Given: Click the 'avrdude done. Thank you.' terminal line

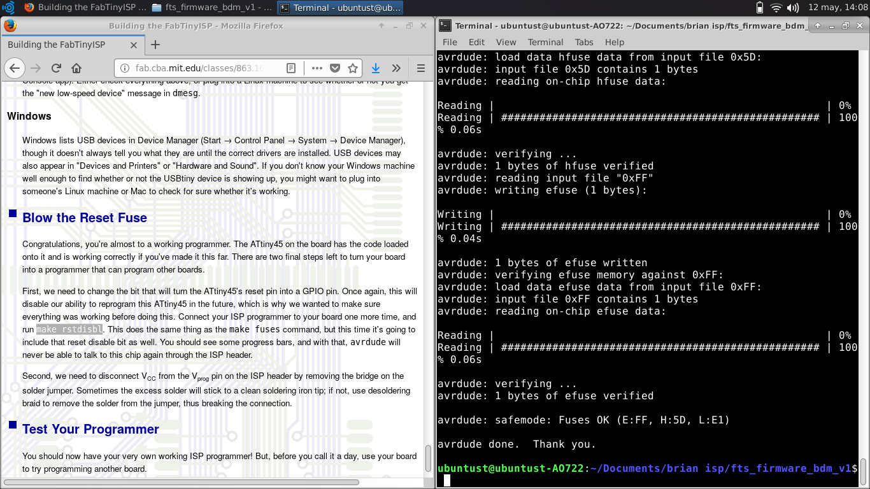Looking at the screenshot, I should tap(517, 444).
